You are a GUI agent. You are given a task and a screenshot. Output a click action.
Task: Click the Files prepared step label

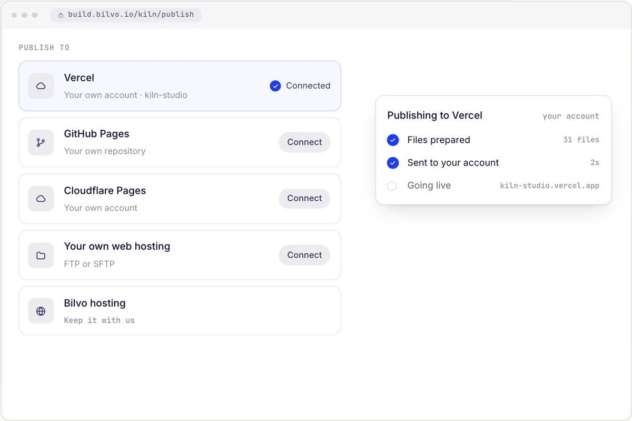pos(438,140)
